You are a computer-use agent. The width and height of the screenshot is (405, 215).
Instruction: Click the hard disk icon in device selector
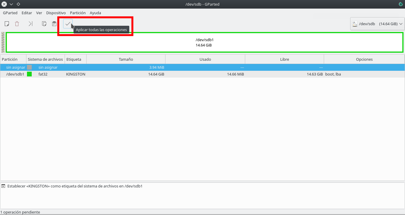[x=355, y=24]
